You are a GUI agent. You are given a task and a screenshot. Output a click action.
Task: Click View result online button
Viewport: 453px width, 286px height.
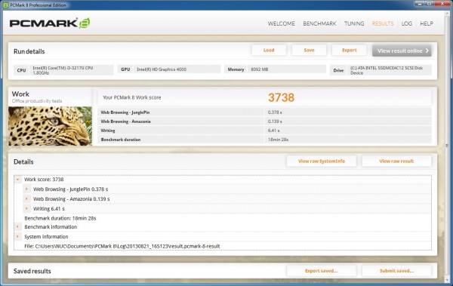(x=402, y=51)
